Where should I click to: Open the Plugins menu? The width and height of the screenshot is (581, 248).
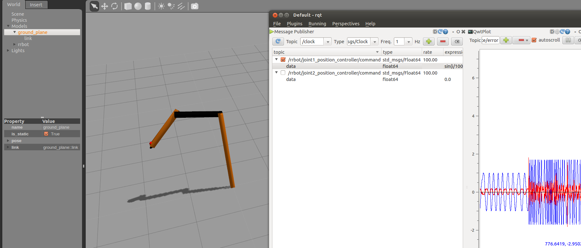(295, 24)
